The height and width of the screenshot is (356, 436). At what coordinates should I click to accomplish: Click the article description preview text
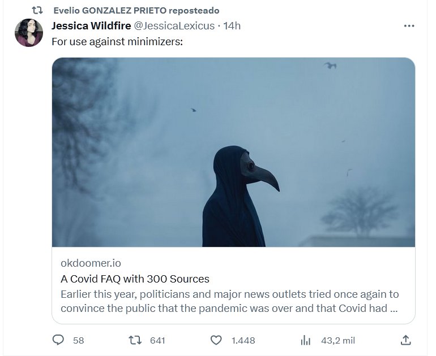pos(229,301)
